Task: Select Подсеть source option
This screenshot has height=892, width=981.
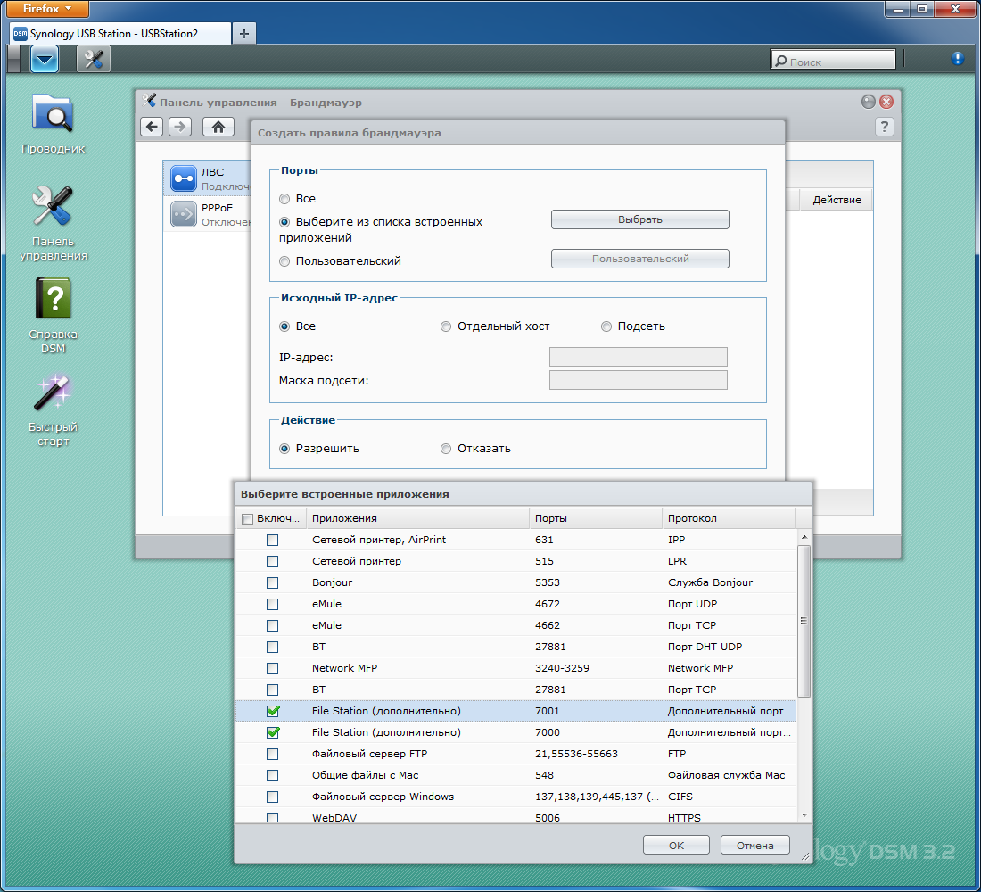Action: (606, 326)
